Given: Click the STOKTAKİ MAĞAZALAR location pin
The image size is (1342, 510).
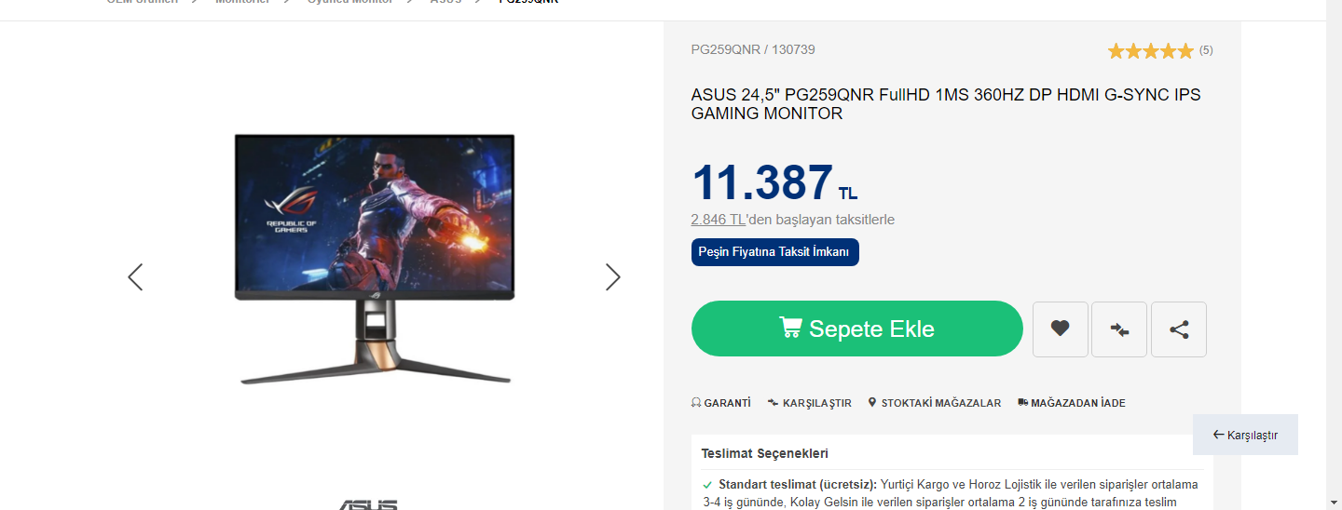Looking at the screenshot, I should click(872, 403).
